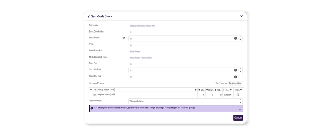Uncheck the Alephee Demo pickup checkbox
The height and width of the screenshot is (137, 333).
pos(238,95)
